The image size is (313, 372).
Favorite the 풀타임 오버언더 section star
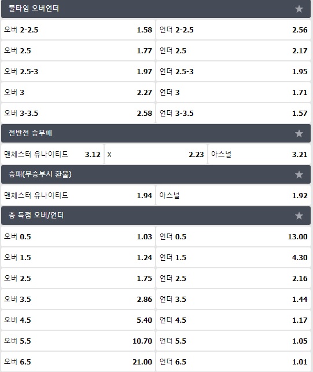point(299,9)
